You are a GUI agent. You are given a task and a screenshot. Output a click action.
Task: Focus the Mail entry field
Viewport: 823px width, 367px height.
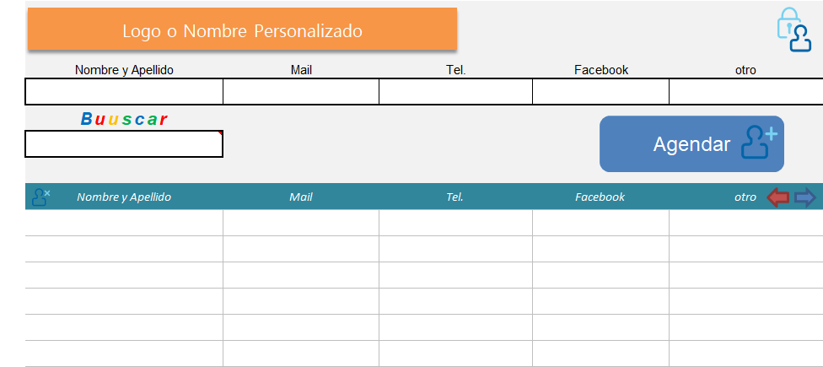tap(301, 91)
